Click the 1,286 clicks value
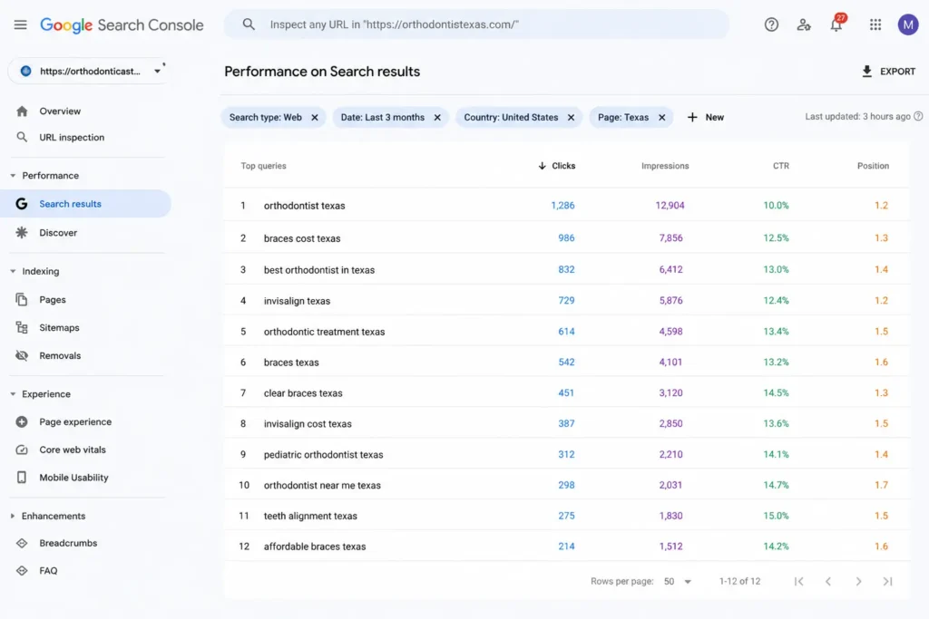 (x=562, y=206)
